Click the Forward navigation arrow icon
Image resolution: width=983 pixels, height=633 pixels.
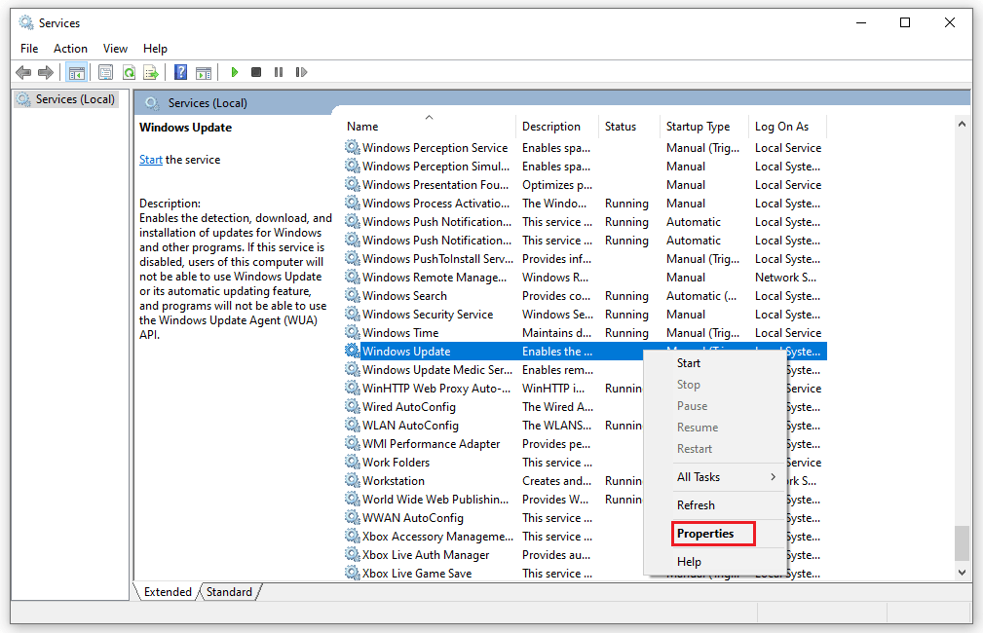coord(46,71)
